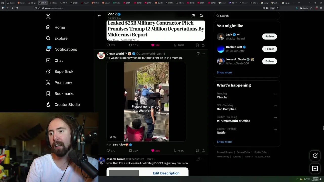This screenshot has height=182, width=324.
Task: Show hidden system tray icons
Action: pos(297,179)
